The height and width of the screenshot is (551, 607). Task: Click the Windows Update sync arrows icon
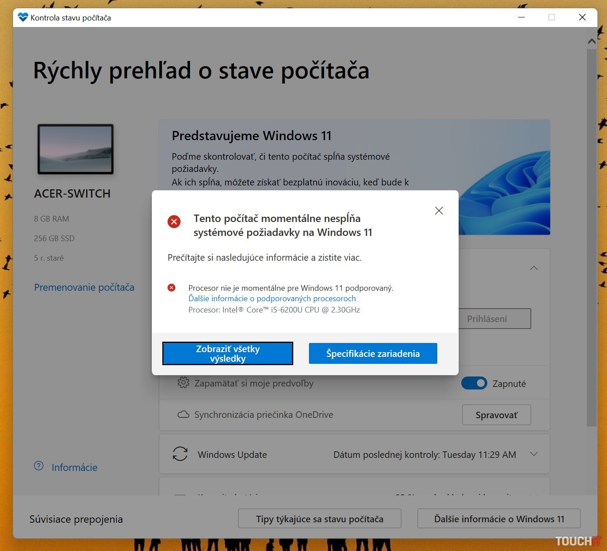pos(180,454)
